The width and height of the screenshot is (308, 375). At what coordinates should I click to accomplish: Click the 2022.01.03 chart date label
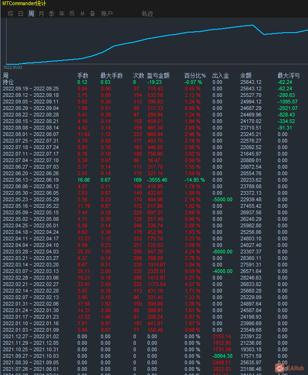tap(13, 68)
